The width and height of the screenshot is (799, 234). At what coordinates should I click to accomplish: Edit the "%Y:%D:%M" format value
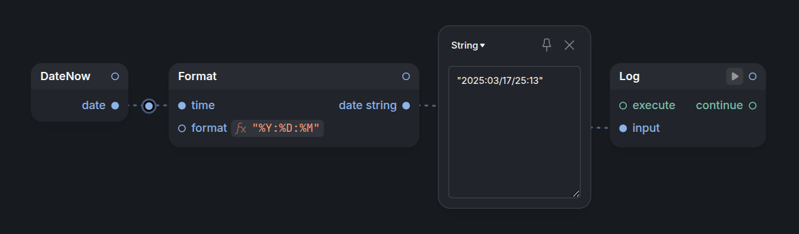[x=286, y=128]
